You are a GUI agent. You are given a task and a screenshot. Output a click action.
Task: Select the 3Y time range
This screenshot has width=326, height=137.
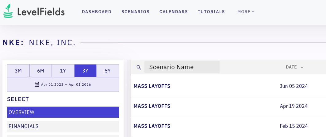coord(85,71)
